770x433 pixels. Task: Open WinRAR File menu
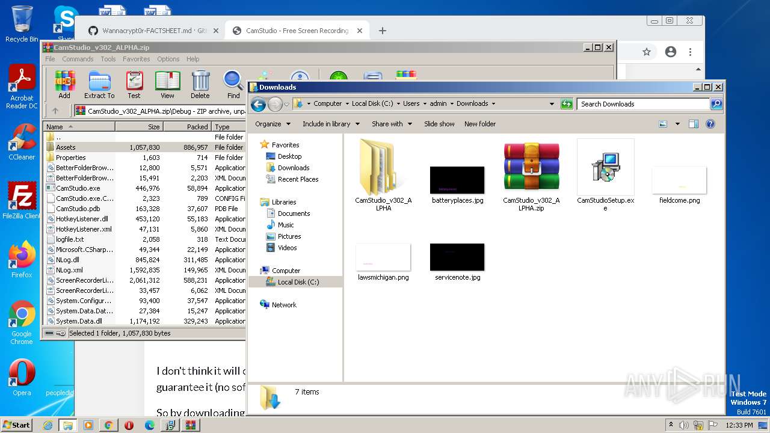[x=50, y=59]
